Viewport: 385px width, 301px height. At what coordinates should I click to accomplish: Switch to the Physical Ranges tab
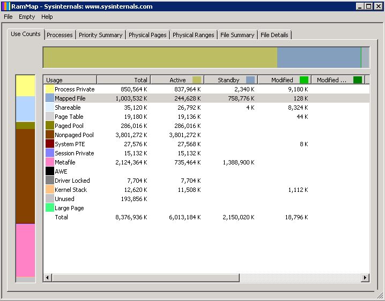[x=194, y=35]
